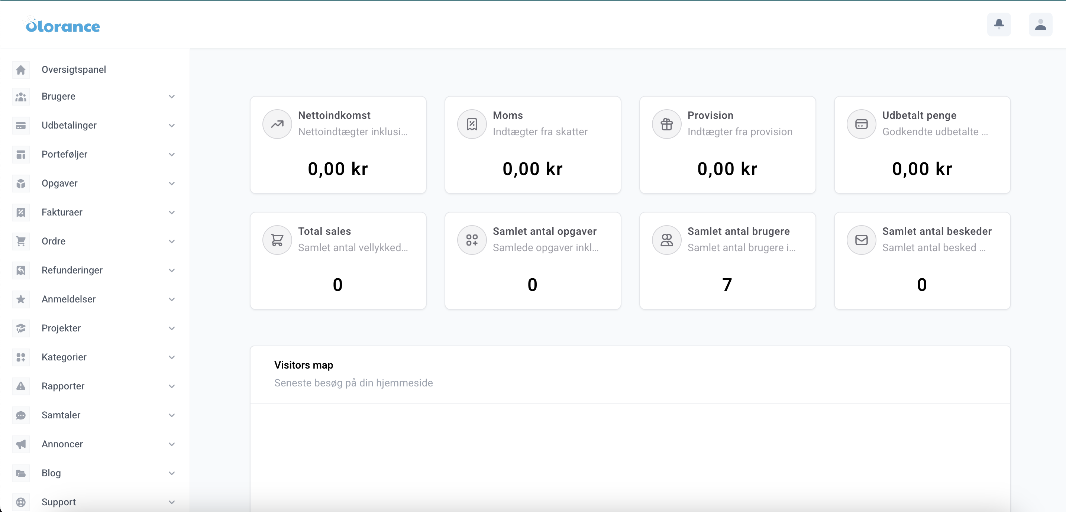Click the Samlet antal beskeder envelope icon
This screenshot has height=512, width=1066.
(x=861, y=240)
